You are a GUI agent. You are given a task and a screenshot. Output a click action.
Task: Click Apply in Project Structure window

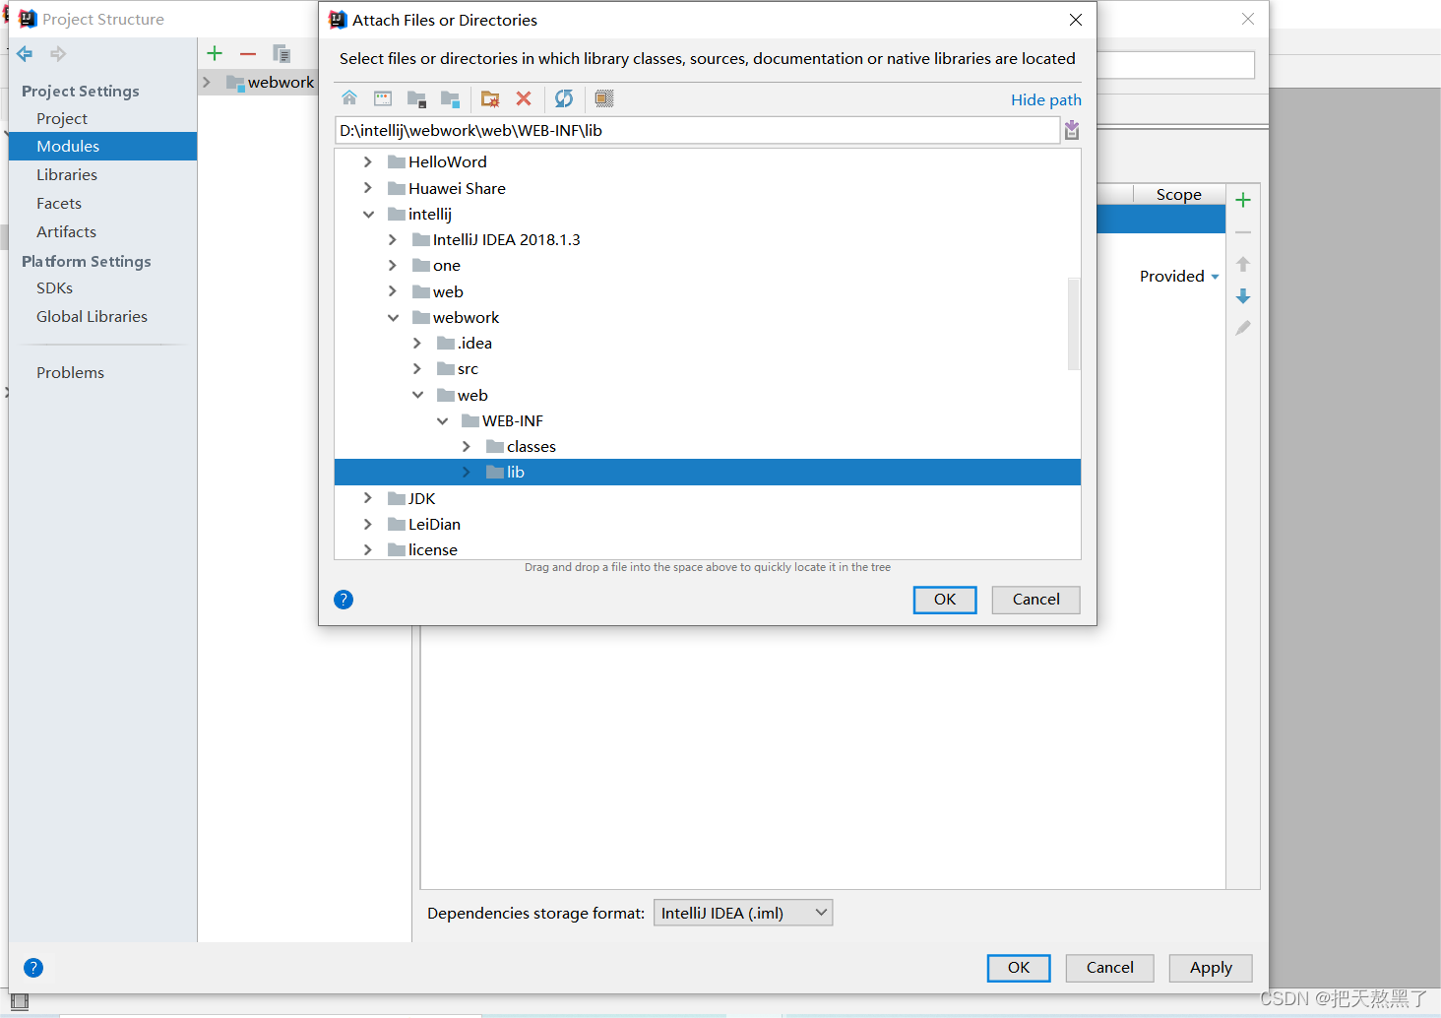click(1211, 968)
